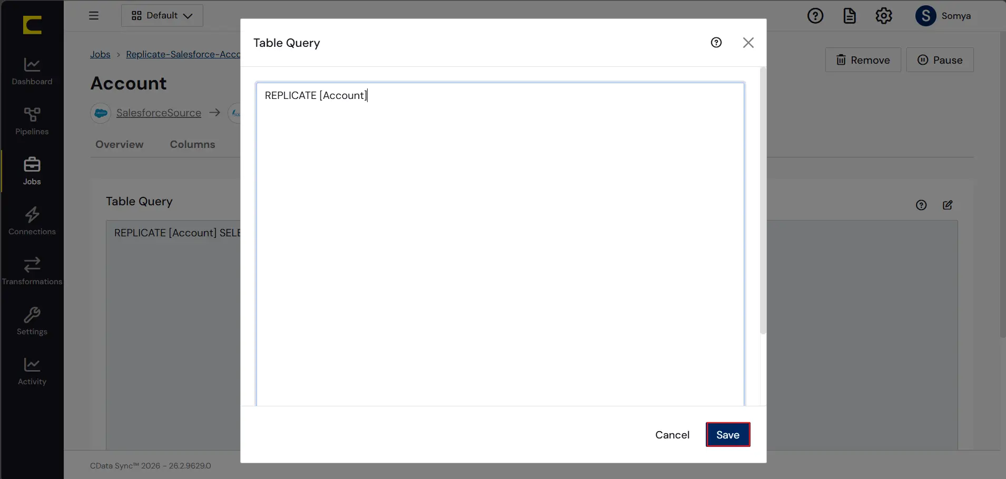Pause the job task
Viewport: 1006px width, 479px height.
click(940, 60)
